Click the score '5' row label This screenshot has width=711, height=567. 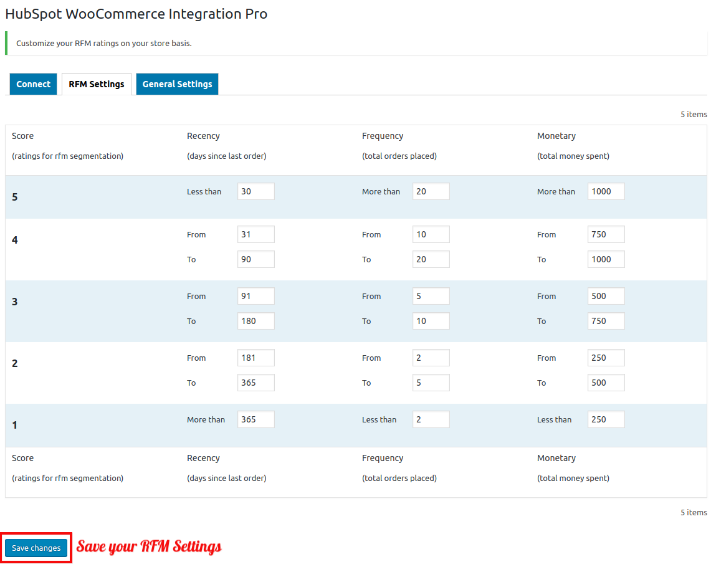tap(15, 197)
